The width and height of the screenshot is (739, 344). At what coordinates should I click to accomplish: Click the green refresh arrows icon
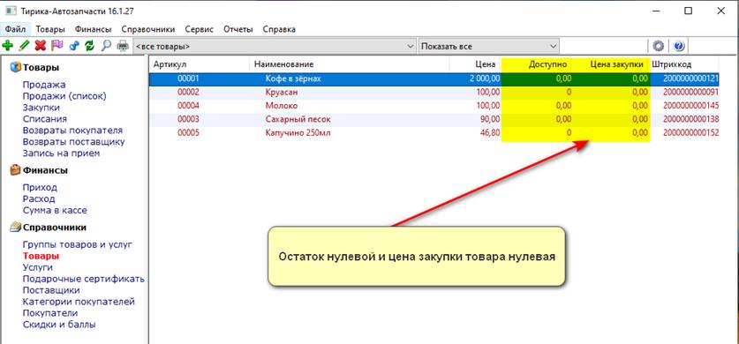[x=89, y=46]
